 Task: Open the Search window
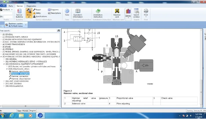click(x=136, y=13)
